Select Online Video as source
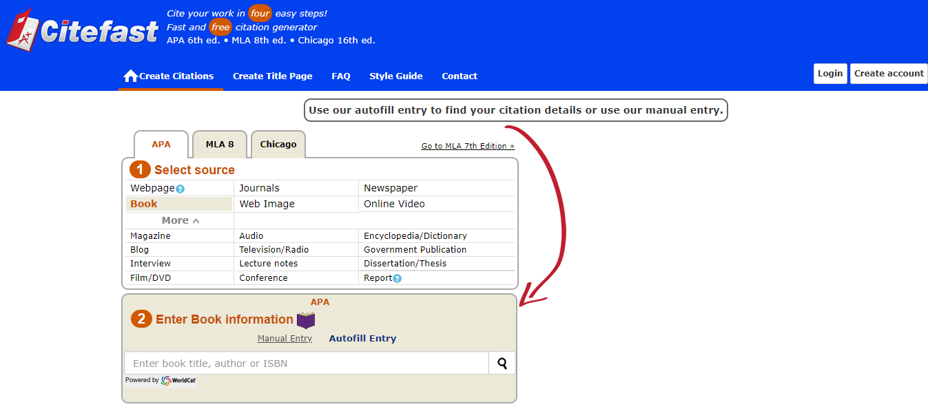Viewport: 928px width, 411px height. [x=394, y=204]
